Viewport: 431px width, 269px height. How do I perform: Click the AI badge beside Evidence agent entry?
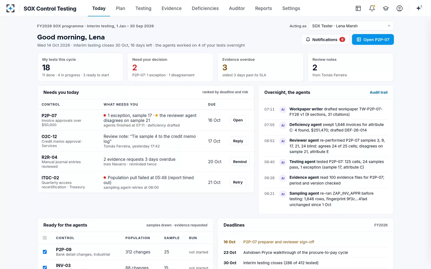click(x=283, y=178)
